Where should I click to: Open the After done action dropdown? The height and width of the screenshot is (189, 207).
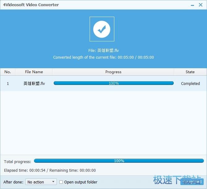[41, 182]
